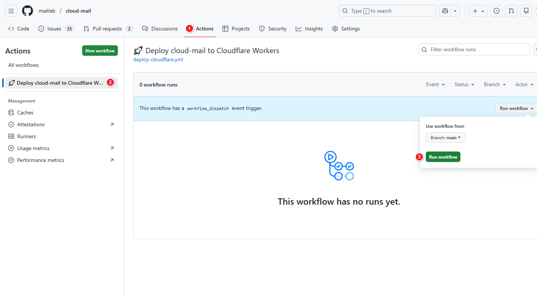
Task: Expand the Status filter dropdown
Action: click(x=464, y=85)
